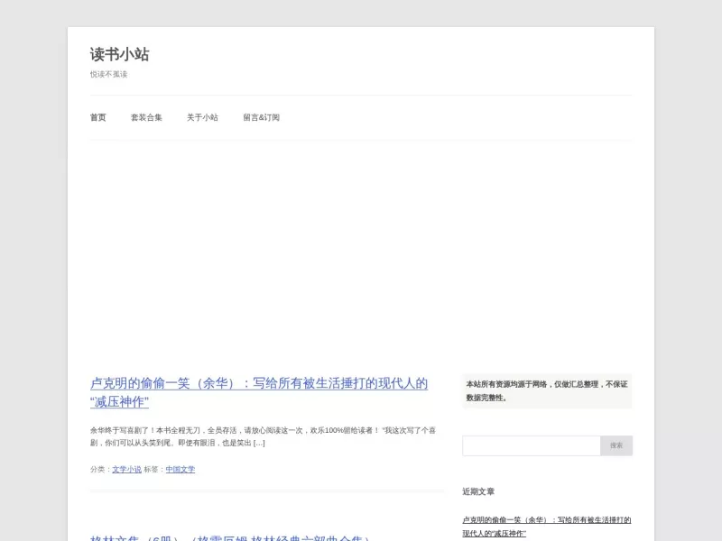Open the 读书小站 site title link
The width and height of the screenshot is (722, 541).
click(120, 54)
